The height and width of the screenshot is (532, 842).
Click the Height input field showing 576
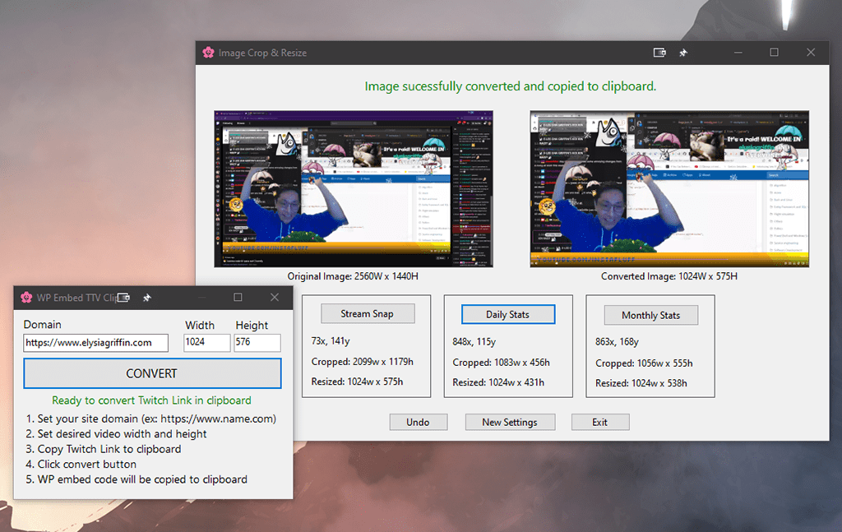click(257, 343)
